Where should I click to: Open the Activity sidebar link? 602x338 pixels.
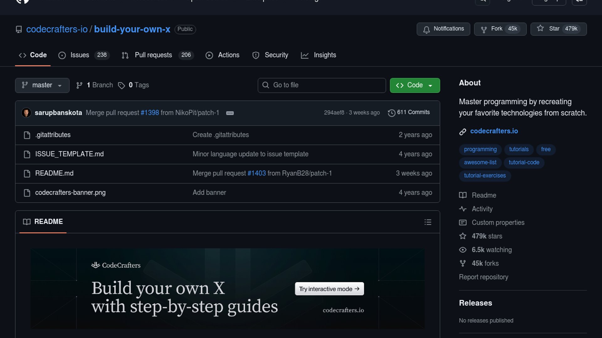[x=482, y=209]
